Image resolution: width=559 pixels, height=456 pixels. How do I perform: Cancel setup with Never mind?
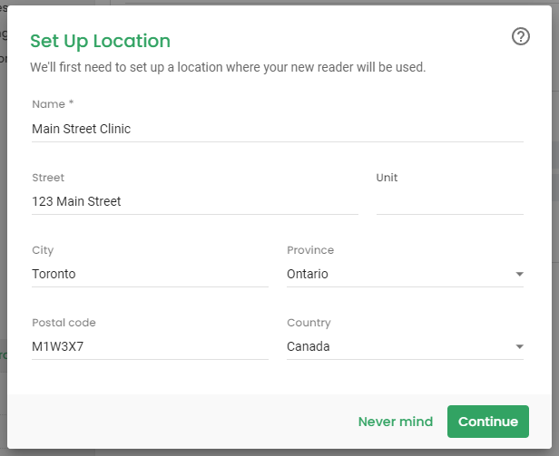pyautogui.click(x=396, y=422)
